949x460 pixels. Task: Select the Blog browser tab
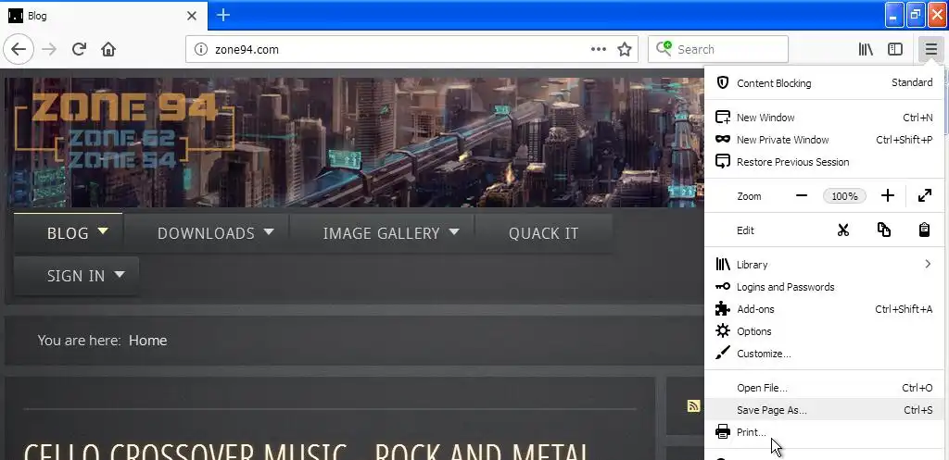(104, 16)
